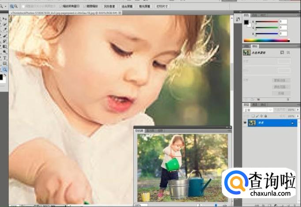Click the zoom-in magnifier in options bar
This screenshot has width=301, height=207.
click(11, 7)
